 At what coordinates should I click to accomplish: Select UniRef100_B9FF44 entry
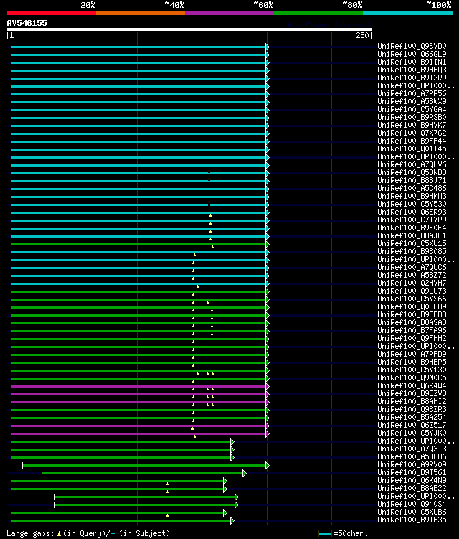click(412, 141)
